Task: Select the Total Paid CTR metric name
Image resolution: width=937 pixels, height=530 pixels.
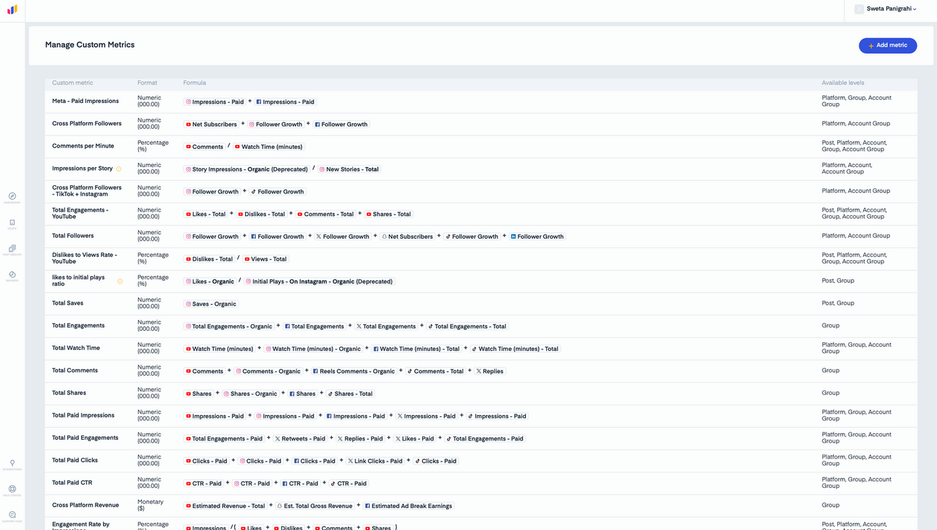Action: 72,483
